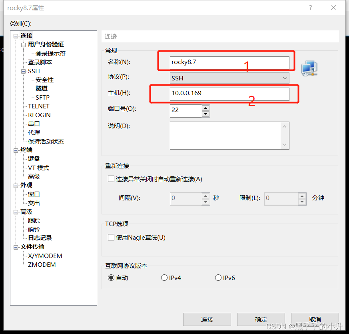The width and height of the screenshot is (349, 334).
Task: Click the port number field showing 22
Action: coord(186,111)
